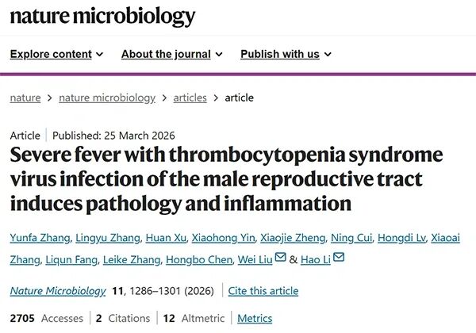Select author Lingyu Zhang link
The height and width of the screenshot is (333, 476).
point(108,238)
